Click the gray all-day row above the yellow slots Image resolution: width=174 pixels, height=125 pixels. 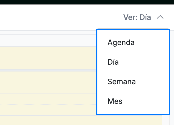(48, 41)
